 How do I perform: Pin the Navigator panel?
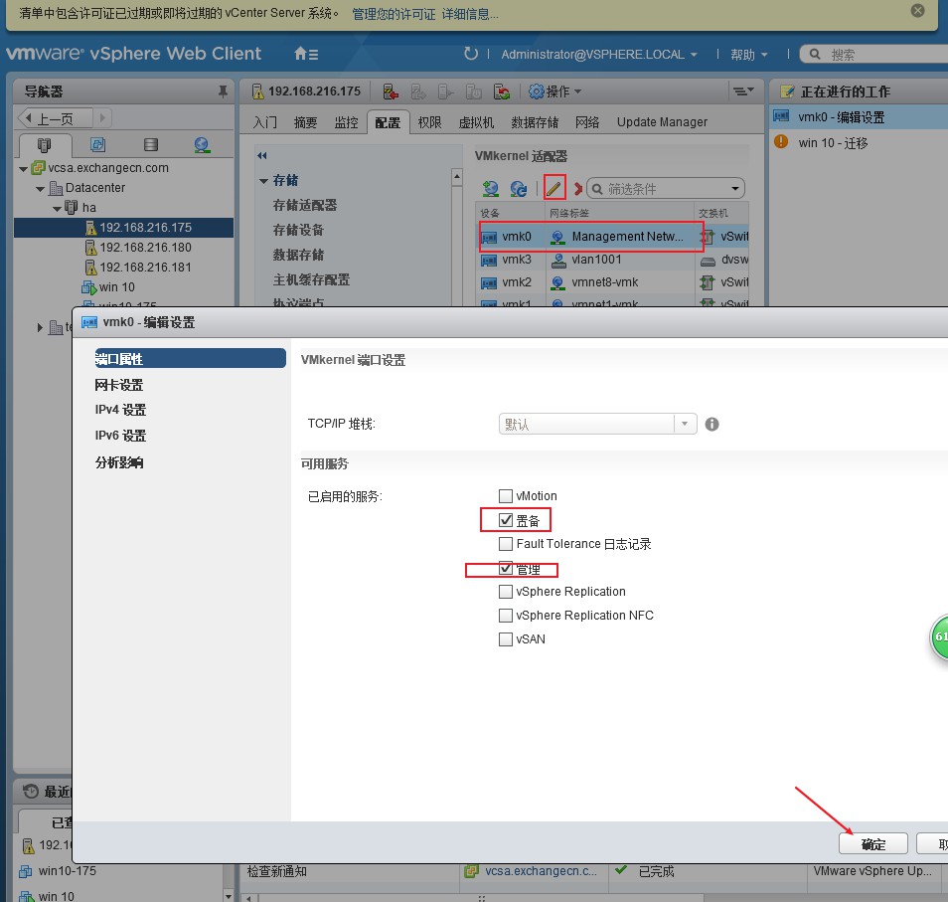coord(223,91)
